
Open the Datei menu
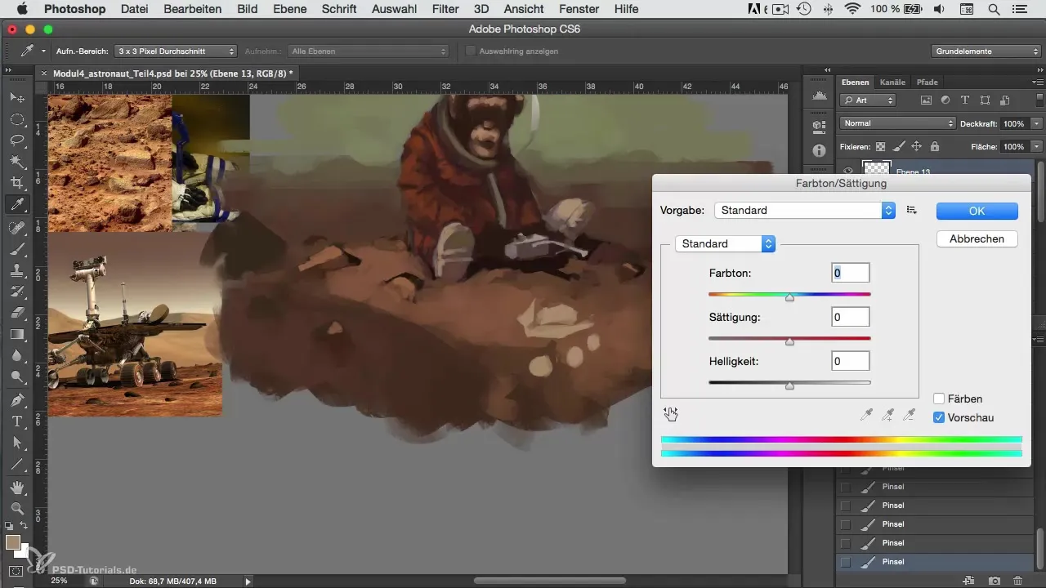click(135, 9)
